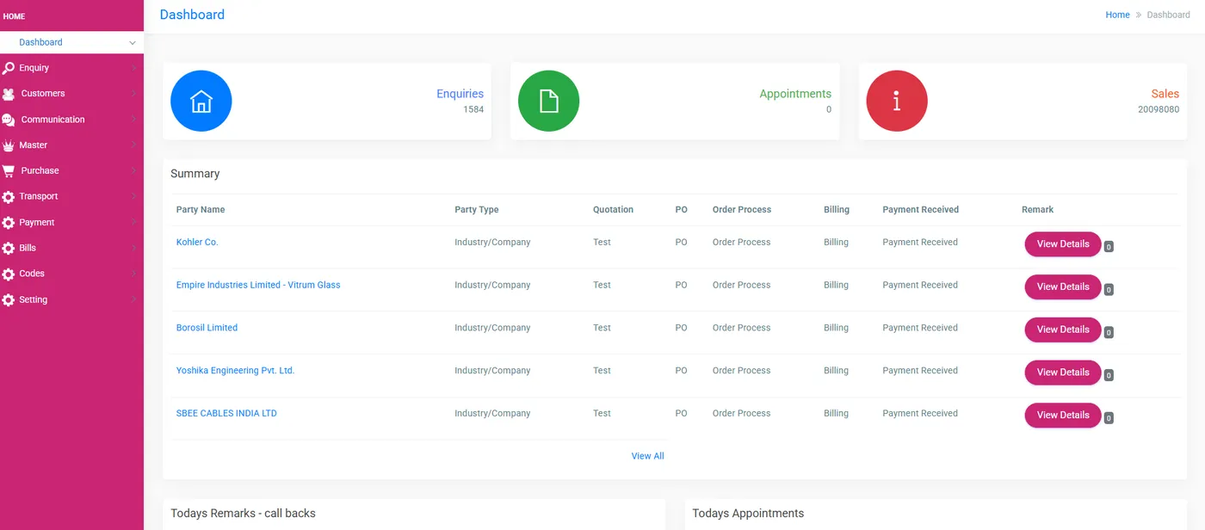Collapse the Dashboard menu chevron
Image resolution: width=1205 pixels, height=530 pixels.
coord(133,42)
